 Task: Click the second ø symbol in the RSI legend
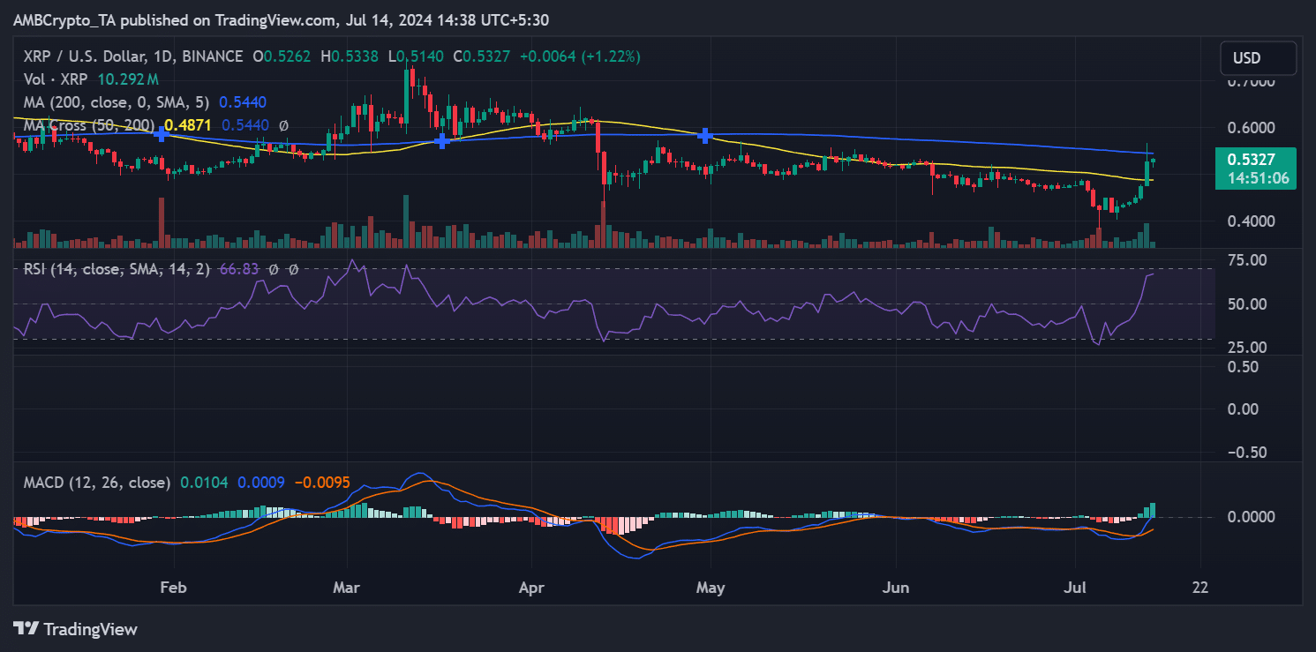click(293, 269)
